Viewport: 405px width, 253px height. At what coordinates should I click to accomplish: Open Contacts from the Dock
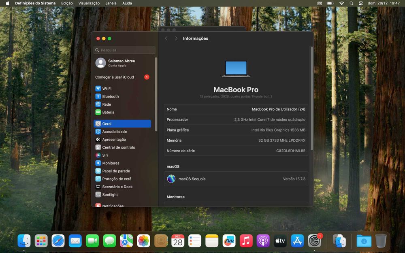(x=161, y=241)
